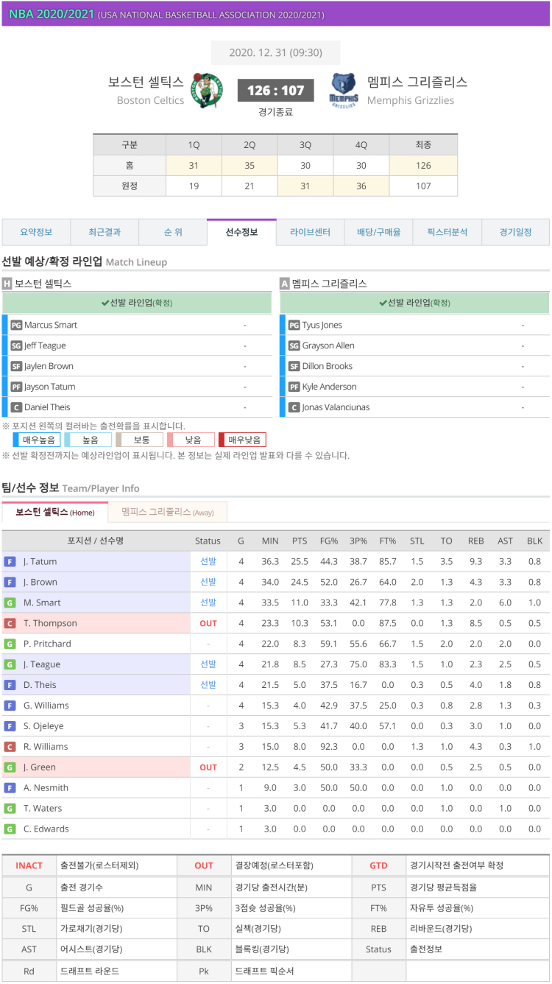Click the 보통 legend color box

tap(140, 440)
